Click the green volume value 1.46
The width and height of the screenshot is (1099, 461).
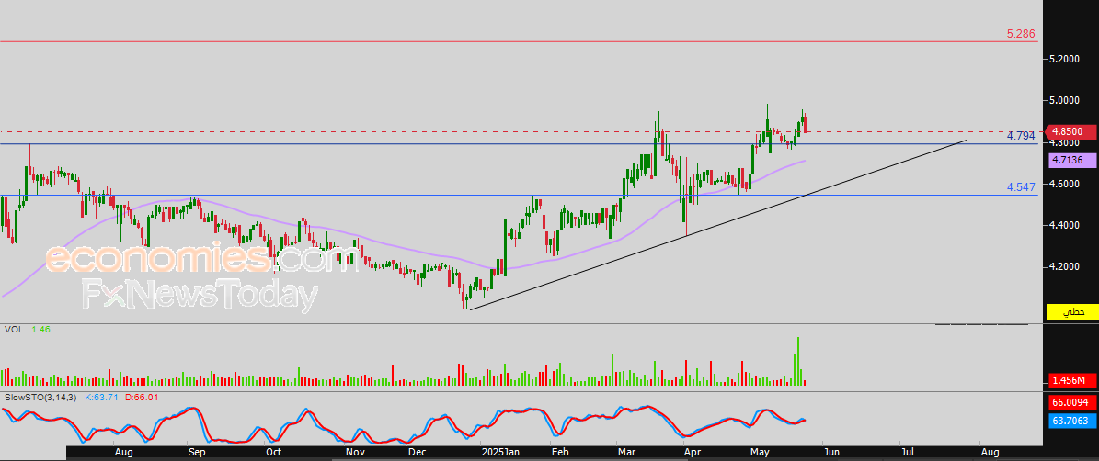pyautogui.click(x=41, y=329)
